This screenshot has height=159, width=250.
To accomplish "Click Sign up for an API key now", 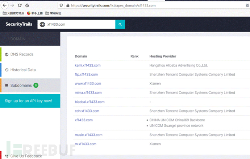I will coord(30,101).
